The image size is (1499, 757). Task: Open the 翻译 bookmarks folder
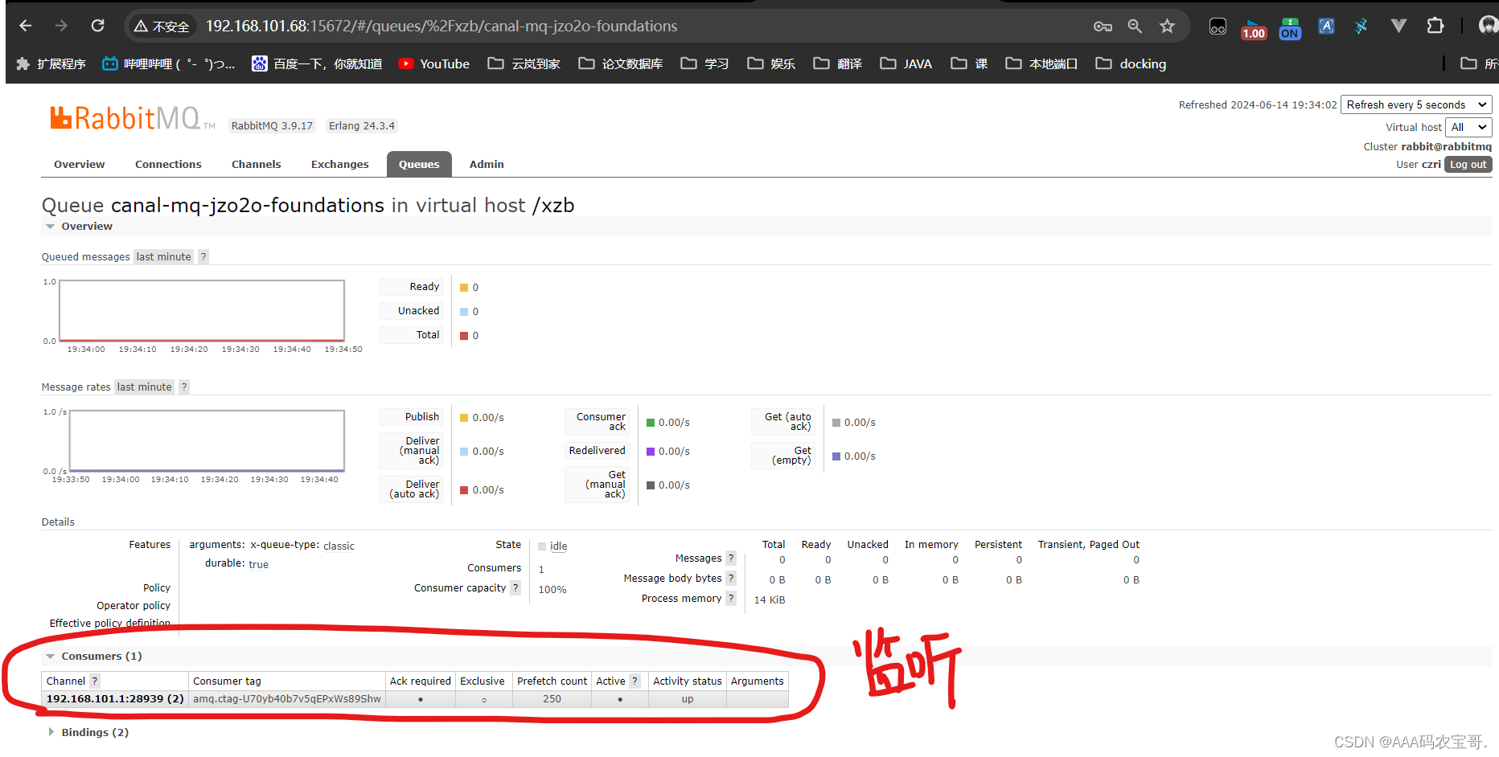pos(837,63)
